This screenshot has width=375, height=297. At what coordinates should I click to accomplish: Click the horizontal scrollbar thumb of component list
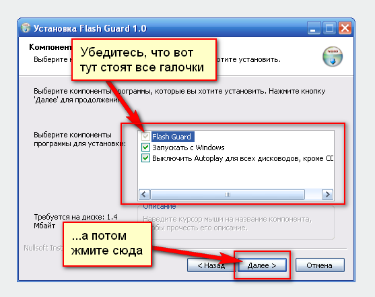coord(228,195)
